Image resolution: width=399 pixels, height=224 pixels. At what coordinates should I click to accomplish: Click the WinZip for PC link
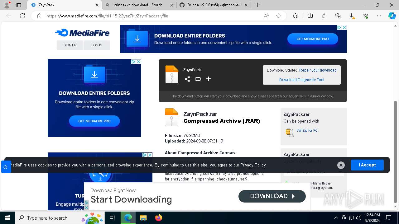tap(307, 130)
